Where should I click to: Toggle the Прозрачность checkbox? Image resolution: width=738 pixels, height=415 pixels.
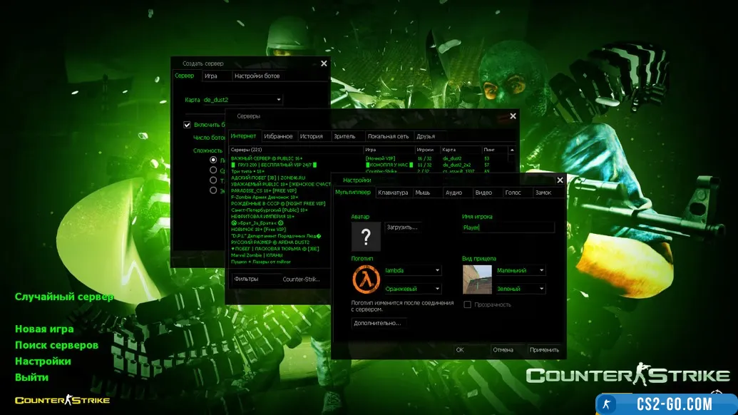[468, 304]
